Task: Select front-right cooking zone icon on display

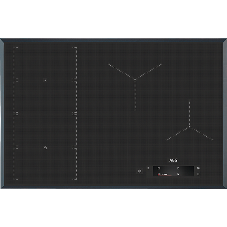Action: [178, 174]
